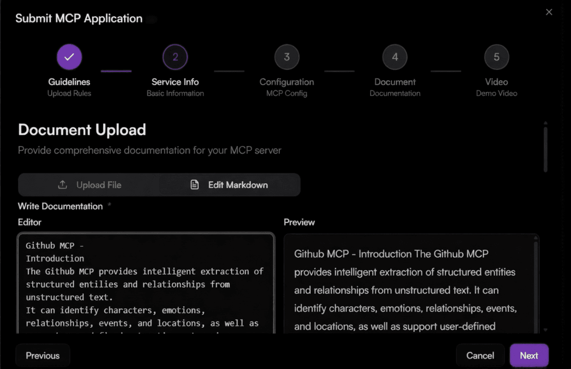
Task: Click the Configuration step label
Action: pyautogui.click(x=286, y=82)
